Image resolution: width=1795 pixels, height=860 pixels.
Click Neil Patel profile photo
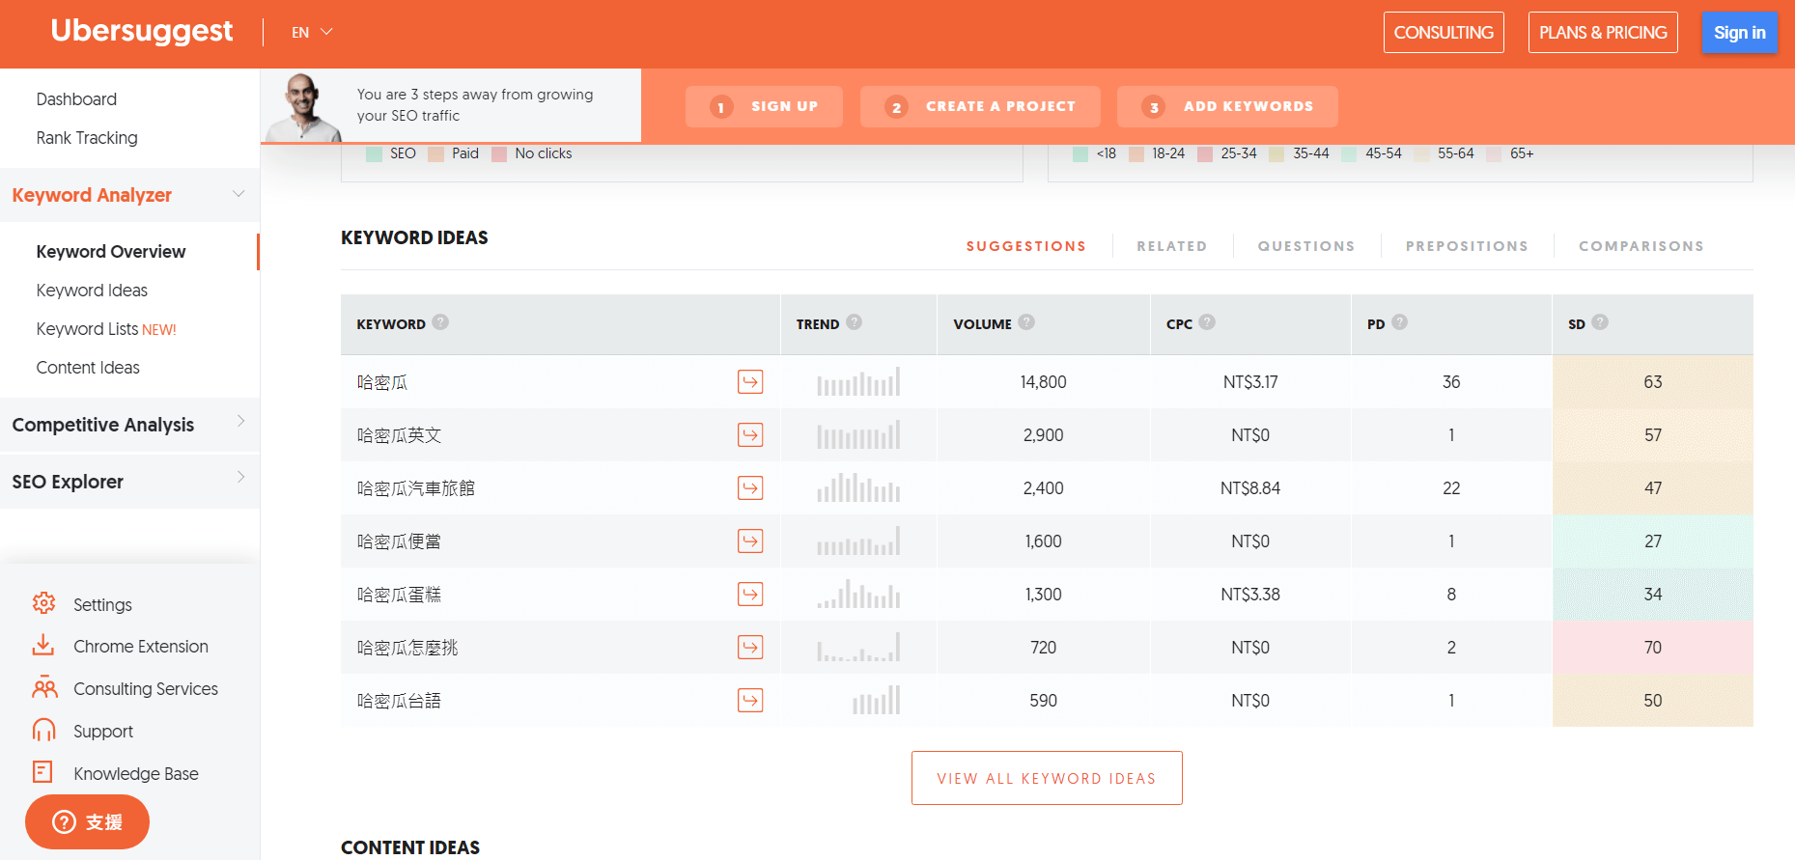point(304,106)
